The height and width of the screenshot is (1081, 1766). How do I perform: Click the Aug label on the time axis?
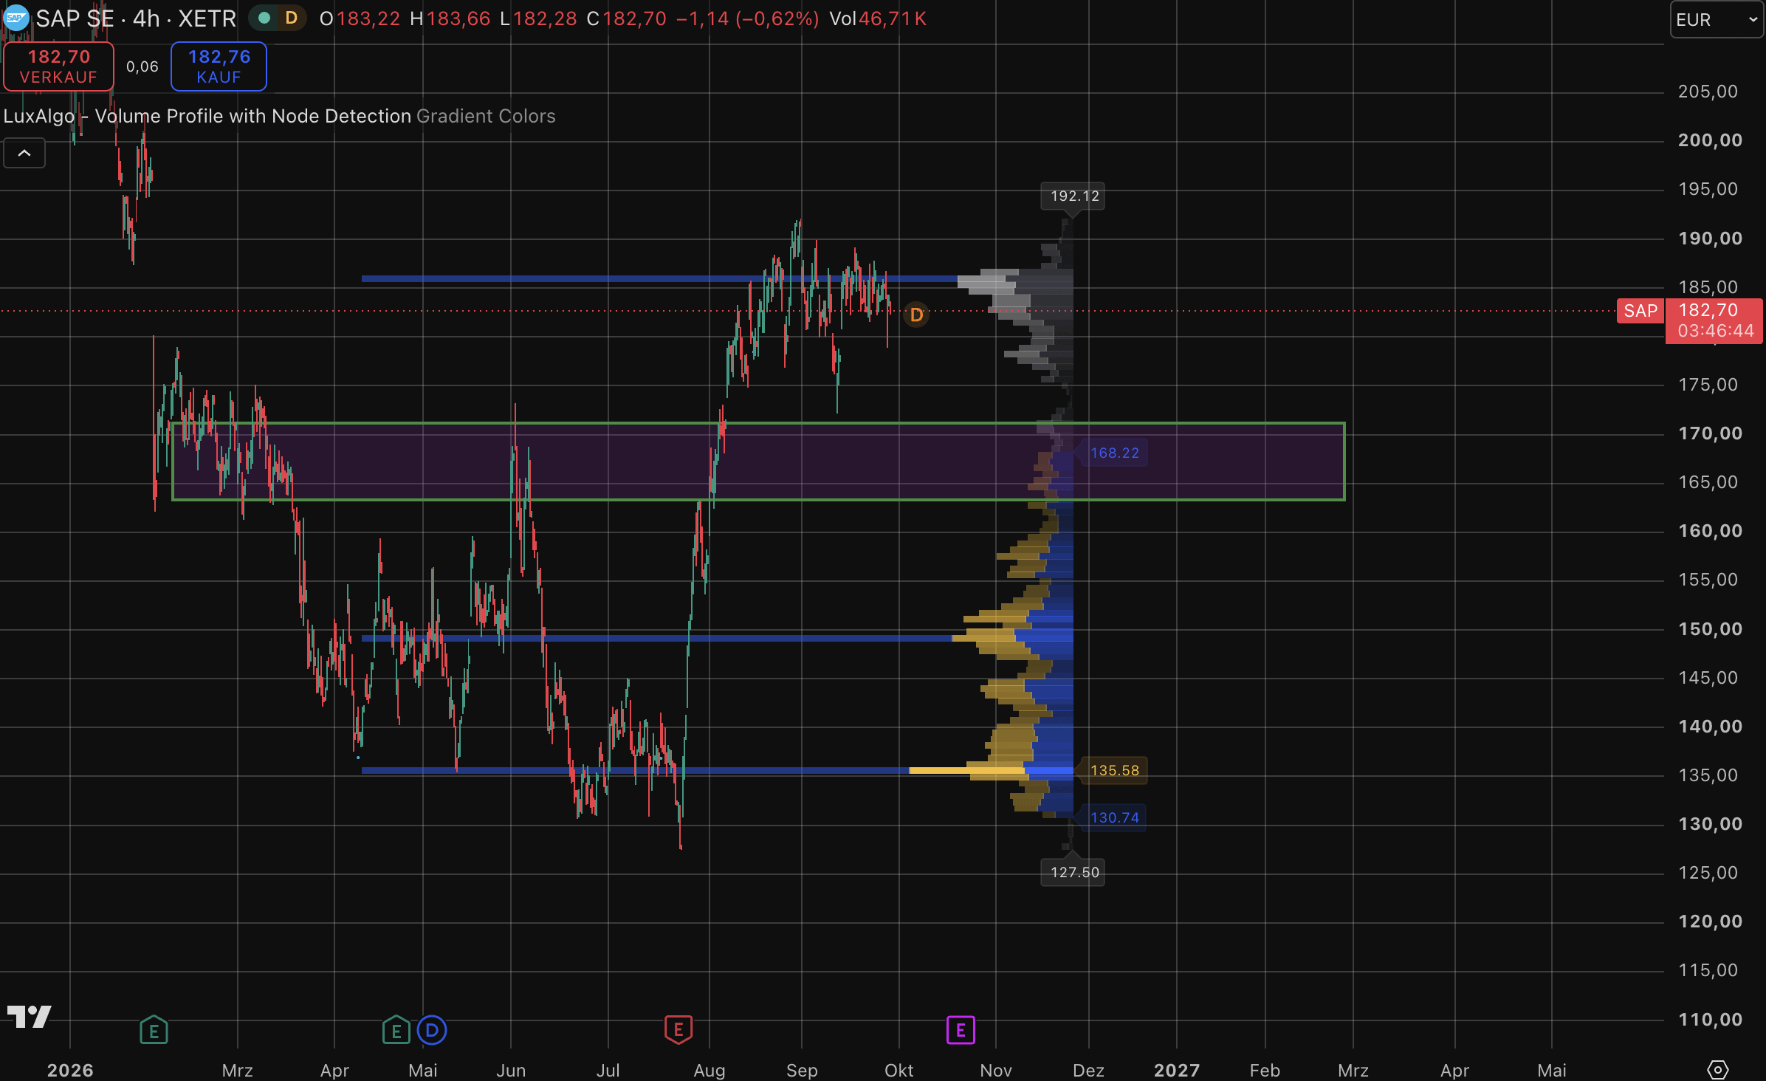(710, 1070)
